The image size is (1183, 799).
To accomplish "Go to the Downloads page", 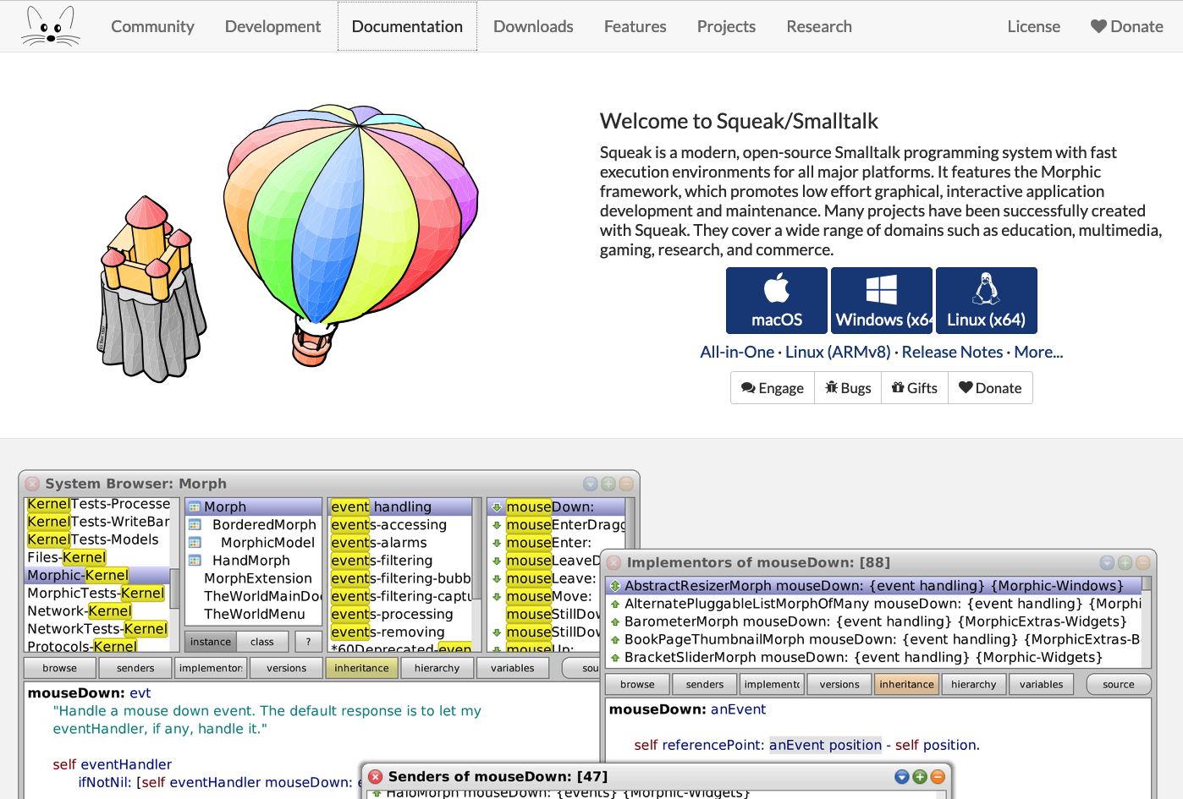I will [x=533, y=26].
